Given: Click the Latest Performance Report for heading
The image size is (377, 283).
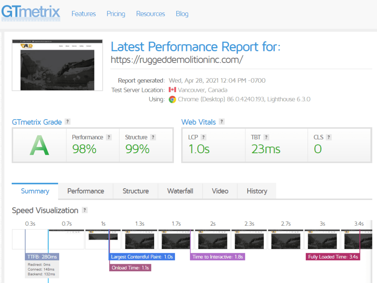Looking at the screenshot, I should coord(195,47).
